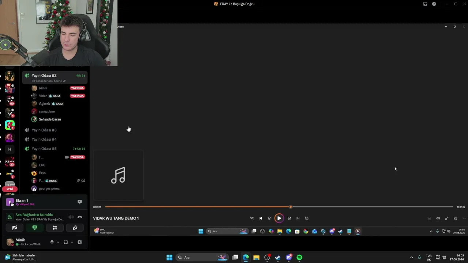The image size is (468, 263).
Task: Open Minik user profile panel
Action: (24, 242)
